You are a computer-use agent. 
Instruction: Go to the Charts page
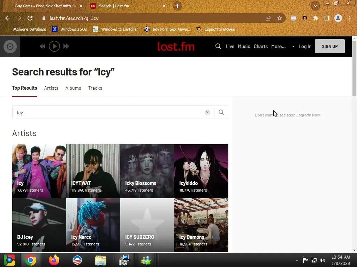261,46
